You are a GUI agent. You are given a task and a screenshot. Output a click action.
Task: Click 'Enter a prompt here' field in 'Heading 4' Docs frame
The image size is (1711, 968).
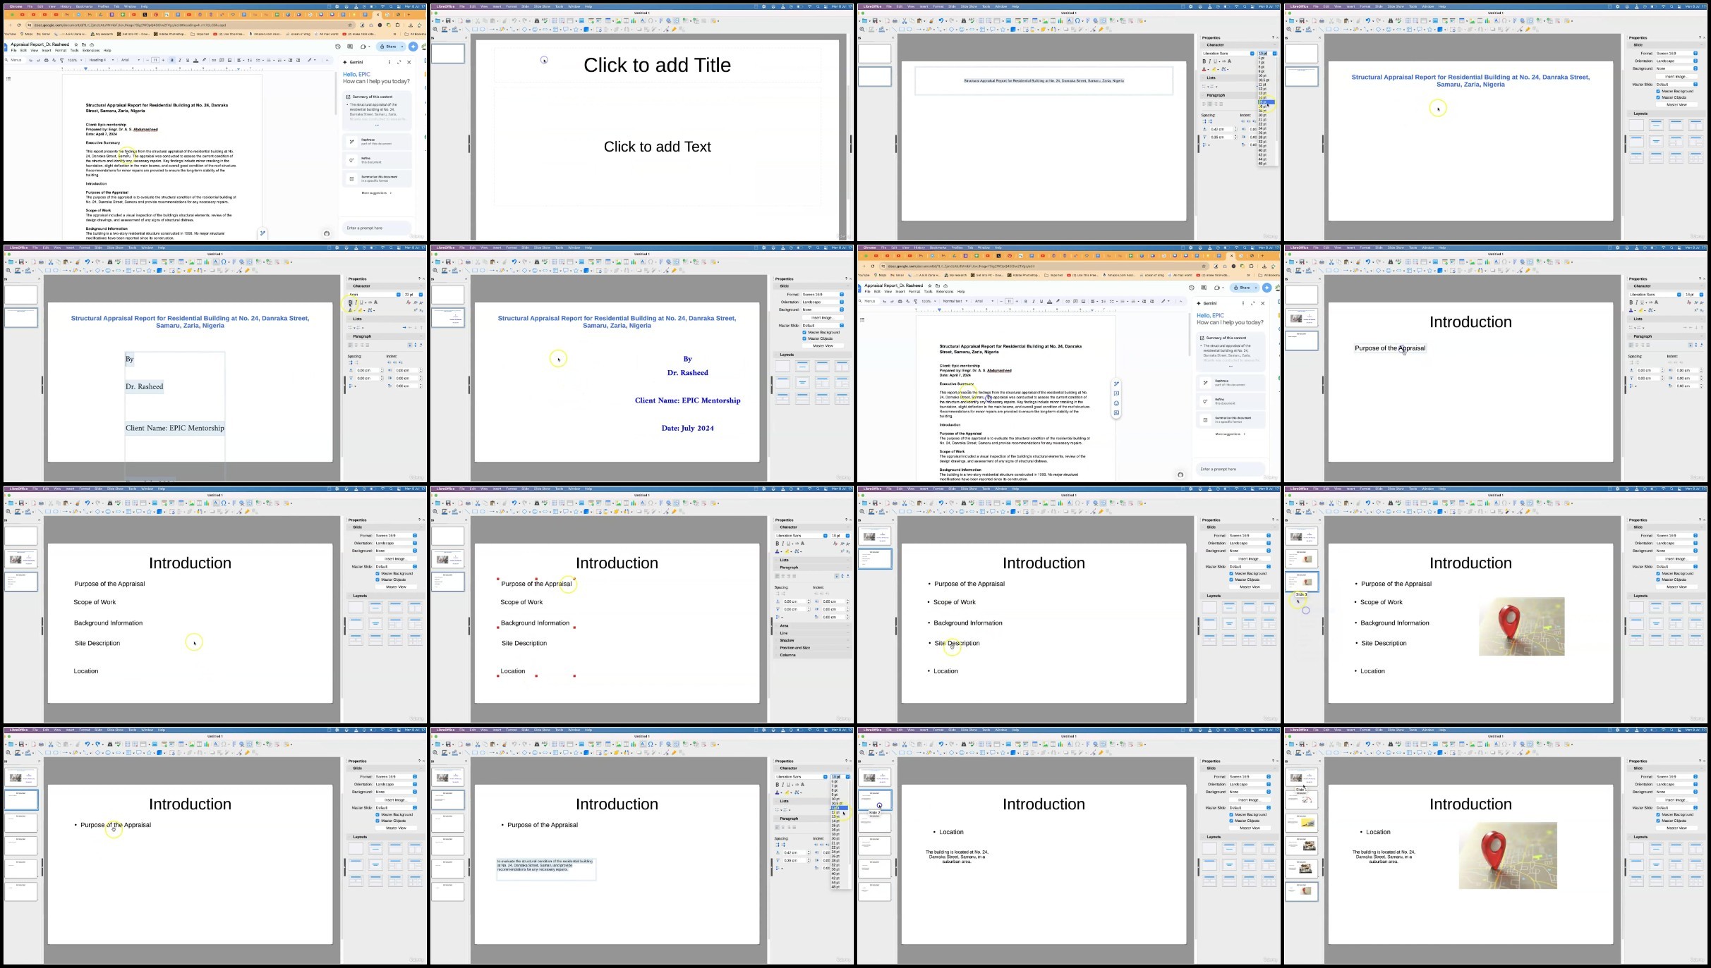377,228
